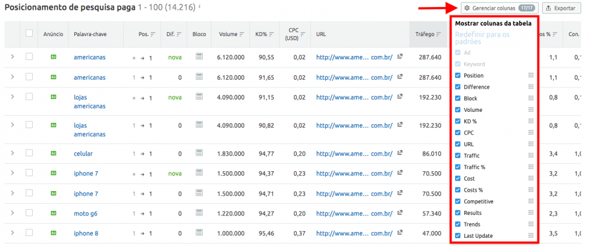Expand the iphone 7 row with KD 94,71
Image resolution: width=590 pixels, height=247 pixels.
pos(12,193)
